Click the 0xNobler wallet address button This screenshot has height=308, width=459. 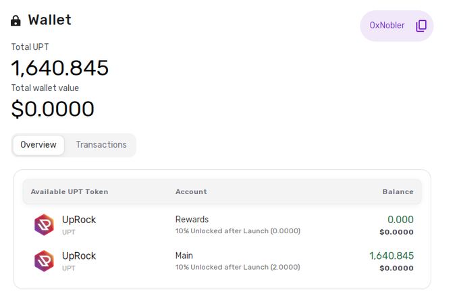tap(397, 26)
